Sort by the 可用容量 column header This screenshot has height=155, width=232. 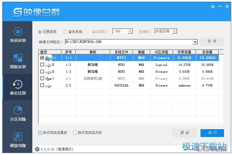(184, 52)
